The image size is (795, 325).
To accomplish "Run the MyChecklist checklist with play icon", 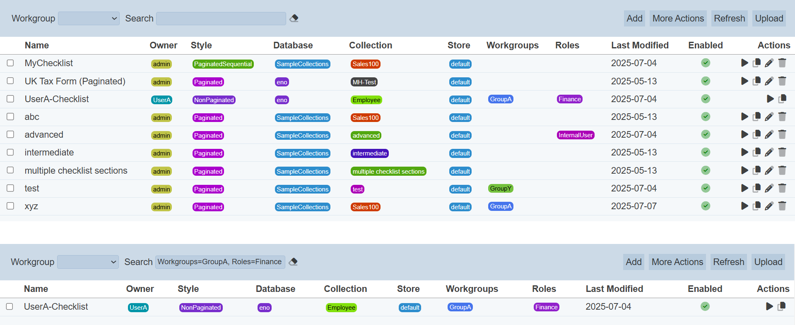I will [x=744, y=63].
